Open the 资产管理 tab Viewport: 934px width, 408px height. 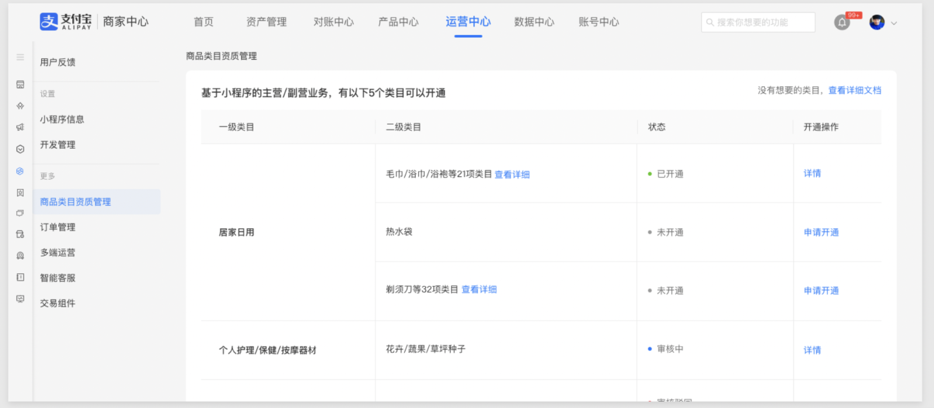point(266,22)
